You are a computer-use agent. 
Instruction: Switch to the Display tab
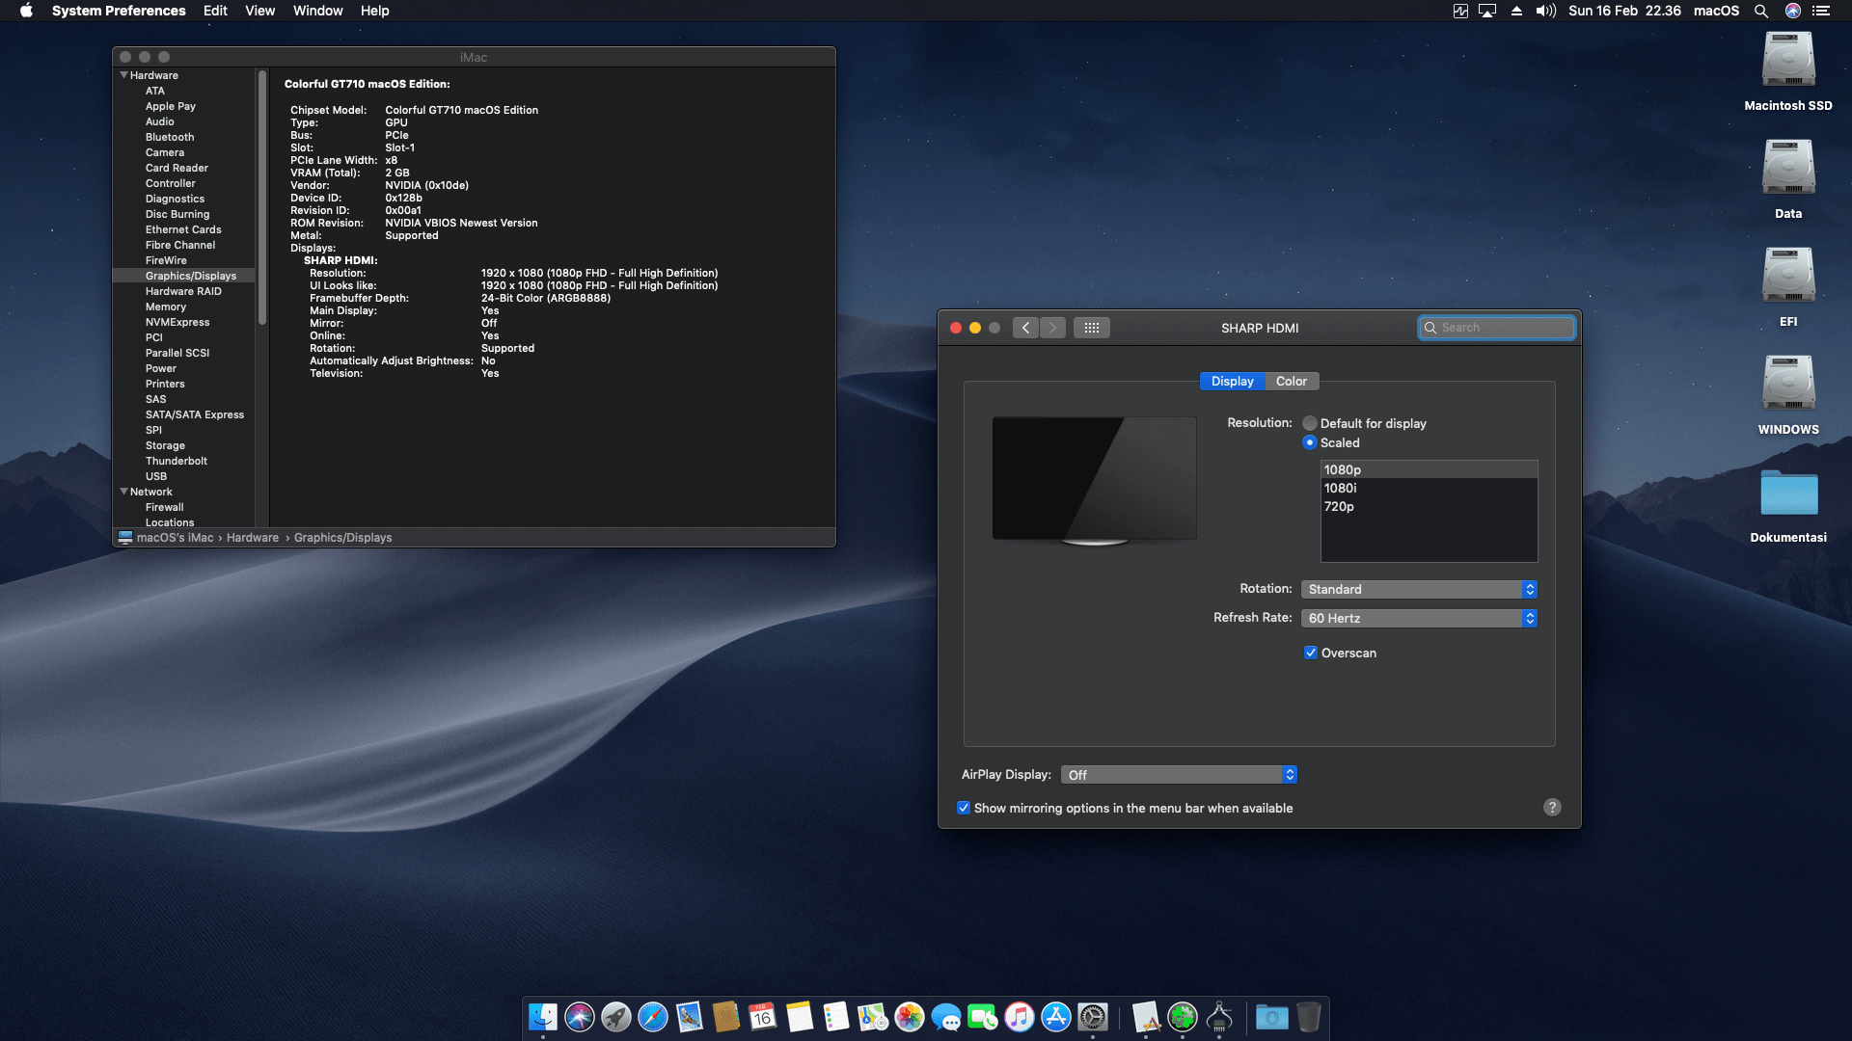(1232, 382)
